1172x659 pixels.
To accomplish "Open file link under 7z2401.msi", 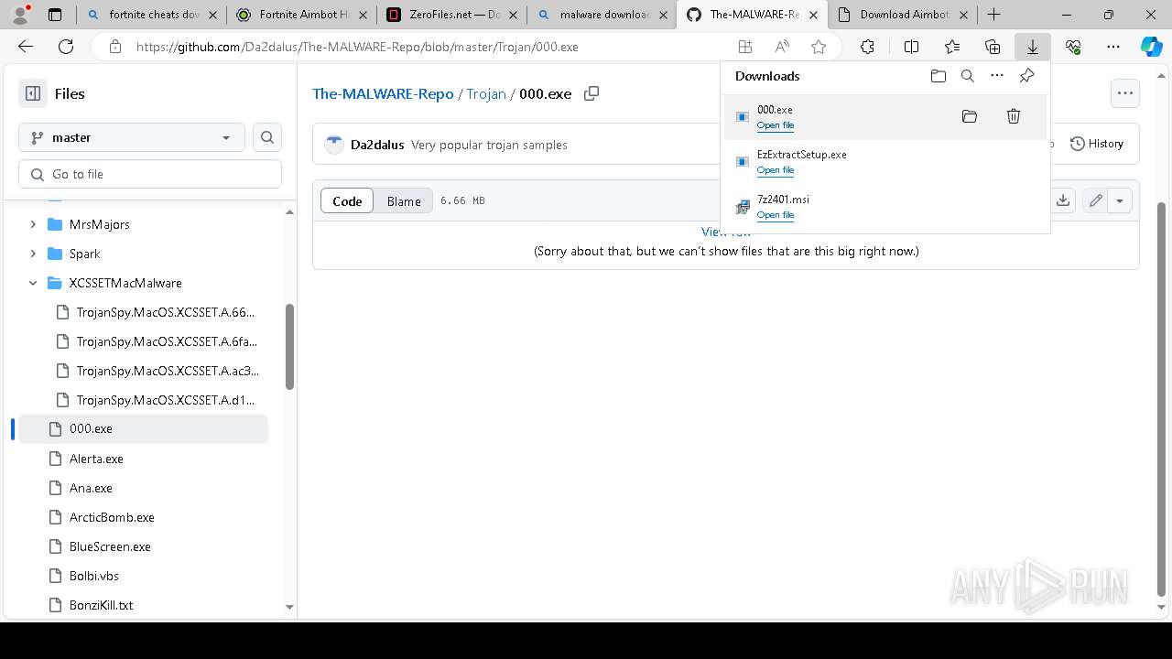I will (x=776, y=215).
